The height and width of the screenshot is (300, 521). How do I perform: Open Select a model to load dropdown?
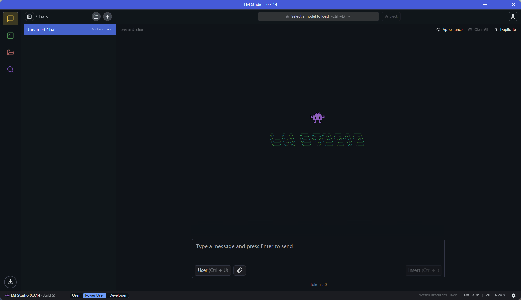tap(318, 16)
